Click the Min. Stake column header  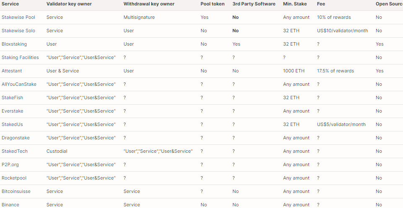point(295,4)
